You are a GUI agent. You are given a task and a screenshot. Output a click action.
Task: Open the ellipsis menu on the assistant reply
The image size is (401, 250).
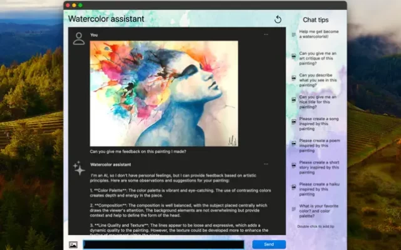pyautogui.click(x=266, y=164)
